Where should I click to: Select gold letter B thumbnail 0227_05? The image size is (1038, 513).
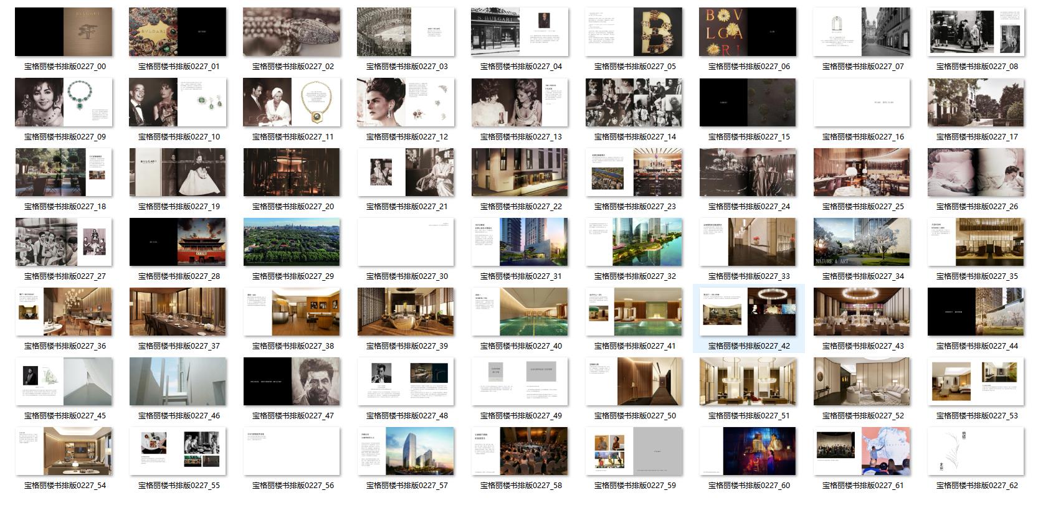tap(634, 32)
